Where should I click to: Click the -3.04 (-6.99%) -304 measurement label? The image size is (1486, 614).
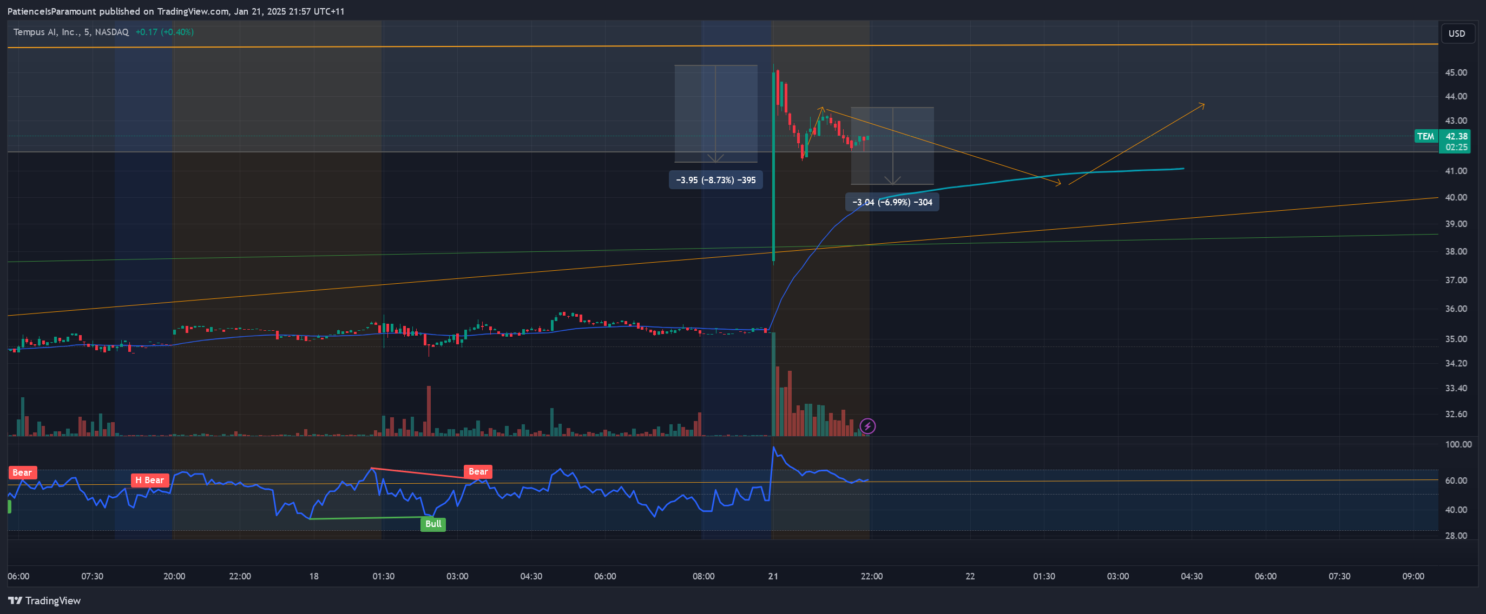click(892, 202)
